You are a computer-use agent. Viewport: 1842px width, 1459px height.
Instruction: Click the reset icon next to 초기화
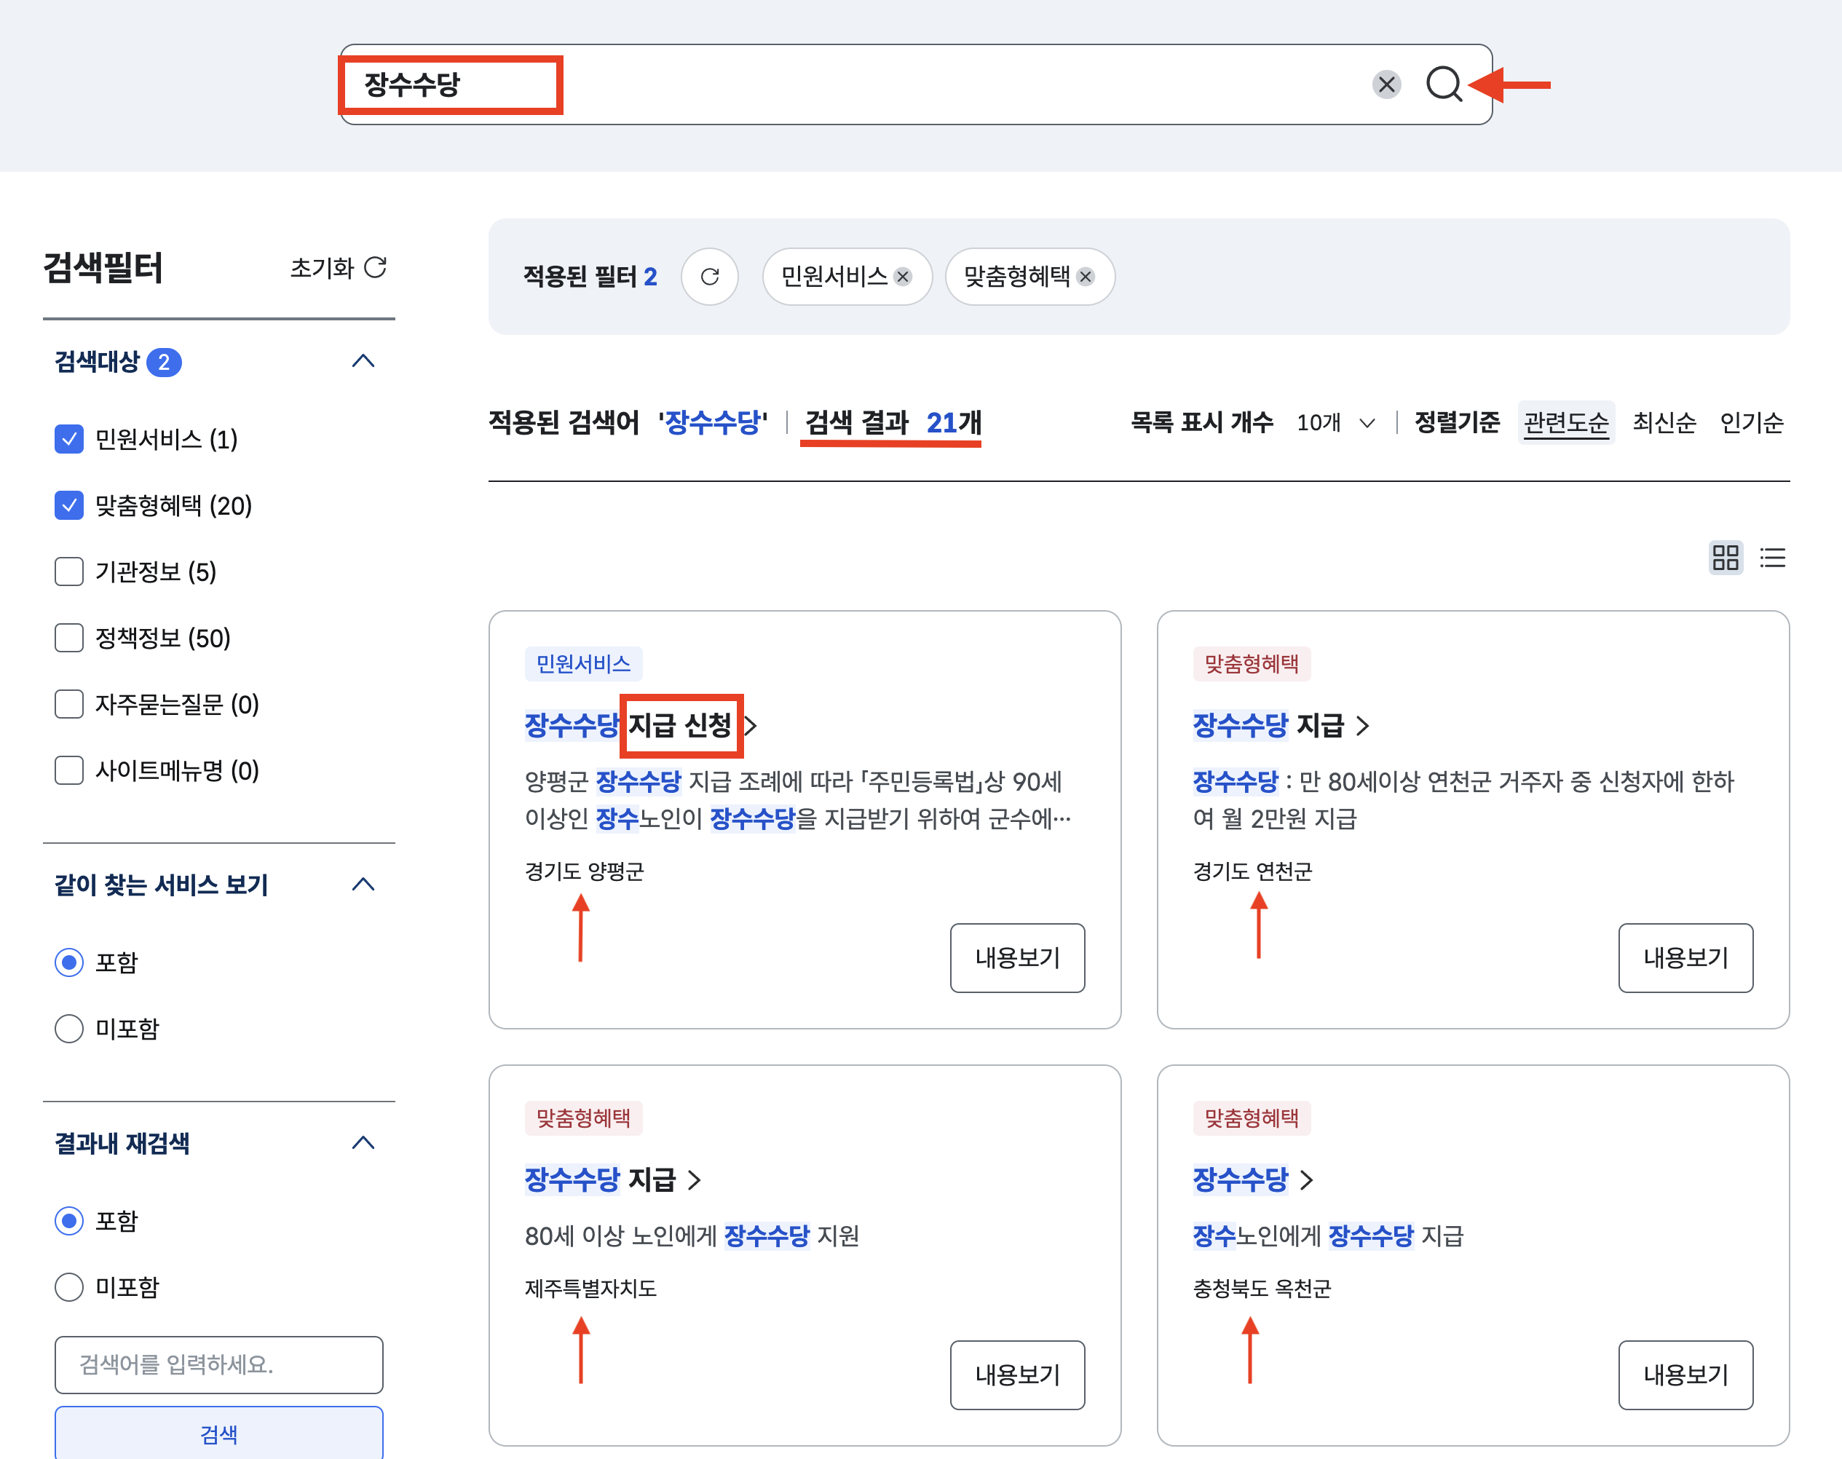(x=375, y=267)
